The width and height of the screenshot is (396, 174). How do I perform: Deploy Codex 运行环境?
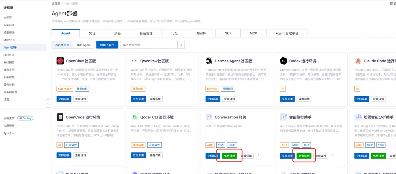click(x=287, y=99)
